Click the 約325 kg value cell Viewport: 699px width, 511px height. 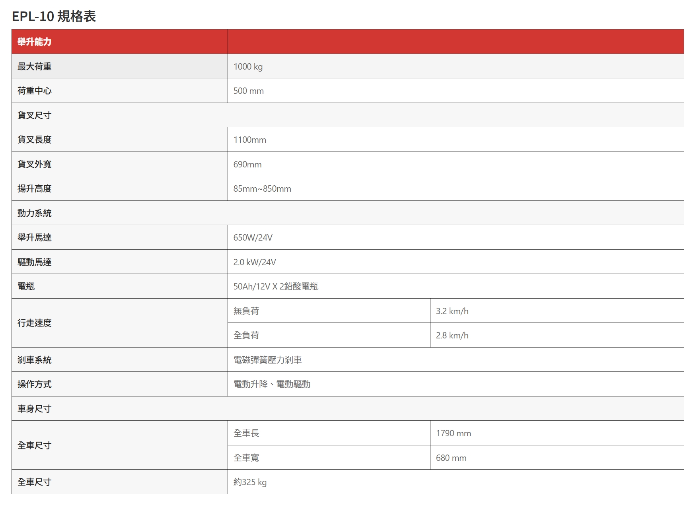pyautogui.click(x=250, y=482)
